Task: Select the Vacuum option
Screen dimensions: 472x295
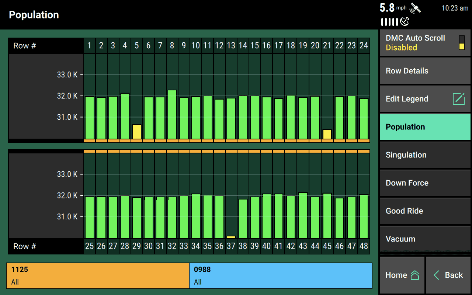Action: pos(400,239)
